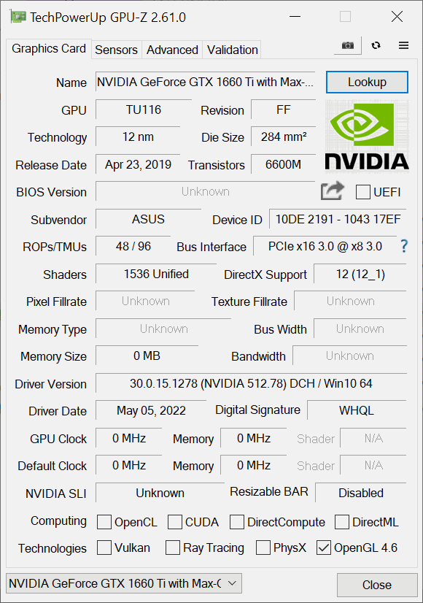Click the BIOS export share icon
The image size is (423, 603).
point(333,191)
